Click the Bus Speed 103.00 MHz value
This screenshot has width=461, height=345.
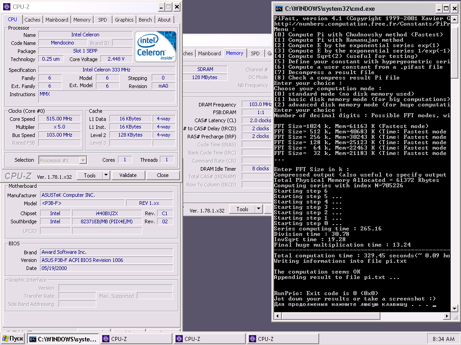tap(59, 135)
